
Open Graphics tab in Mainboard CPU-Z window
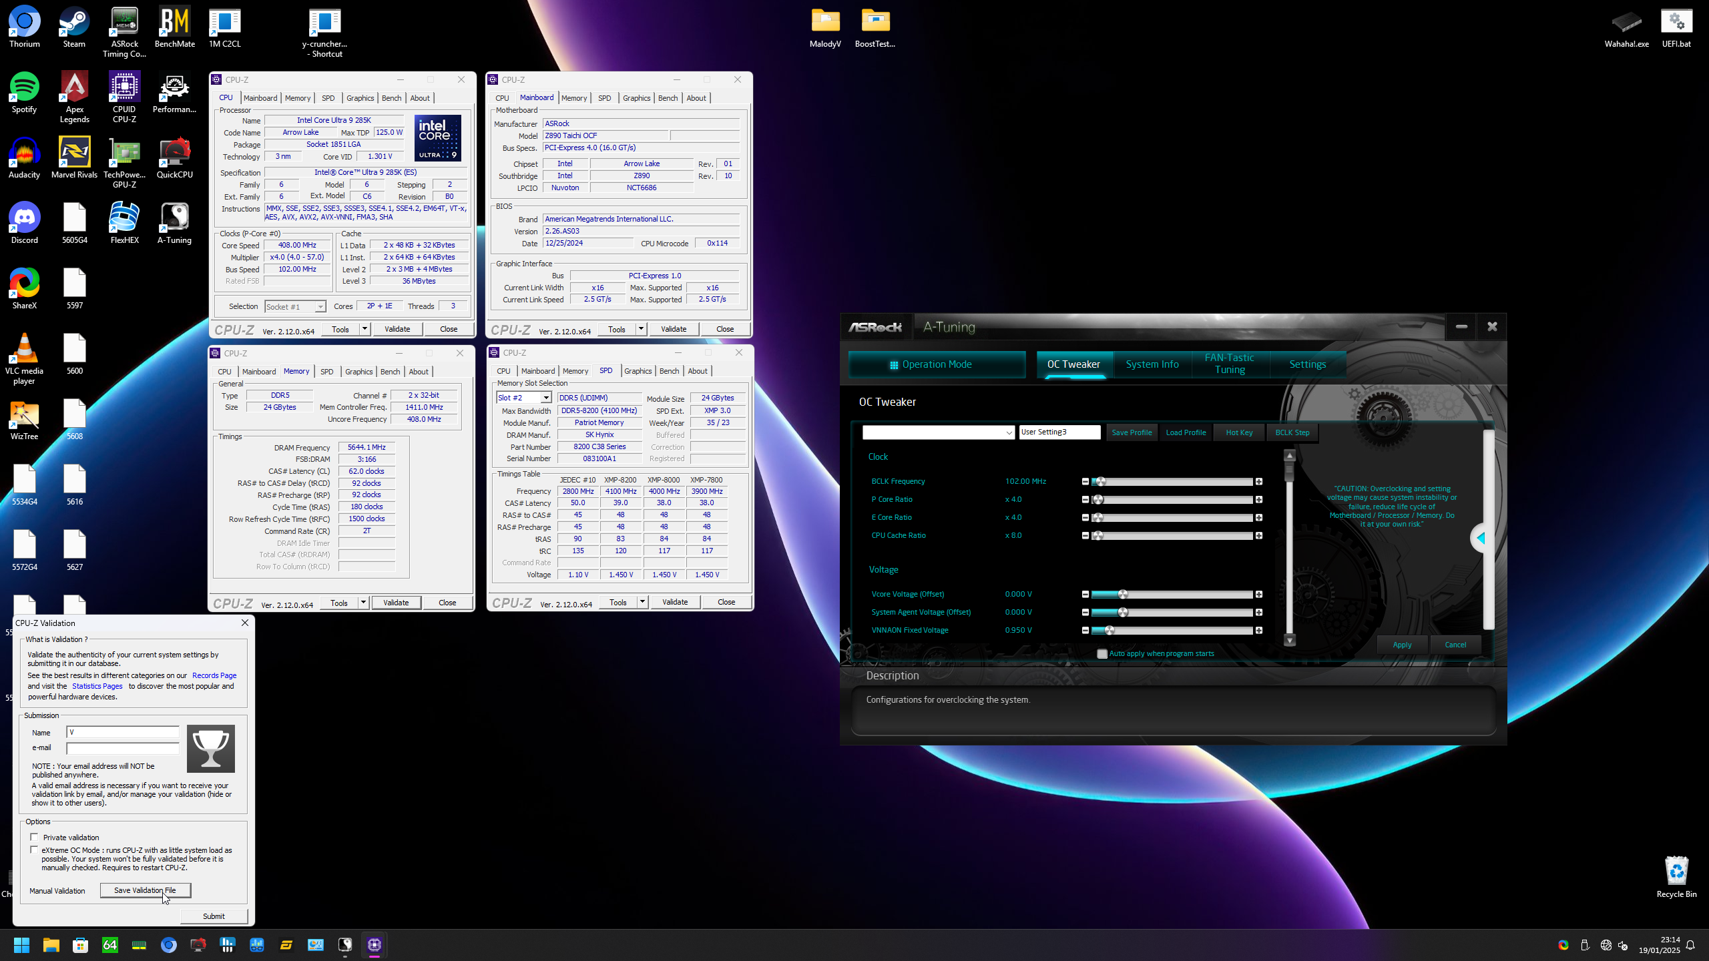click(636, 98)
